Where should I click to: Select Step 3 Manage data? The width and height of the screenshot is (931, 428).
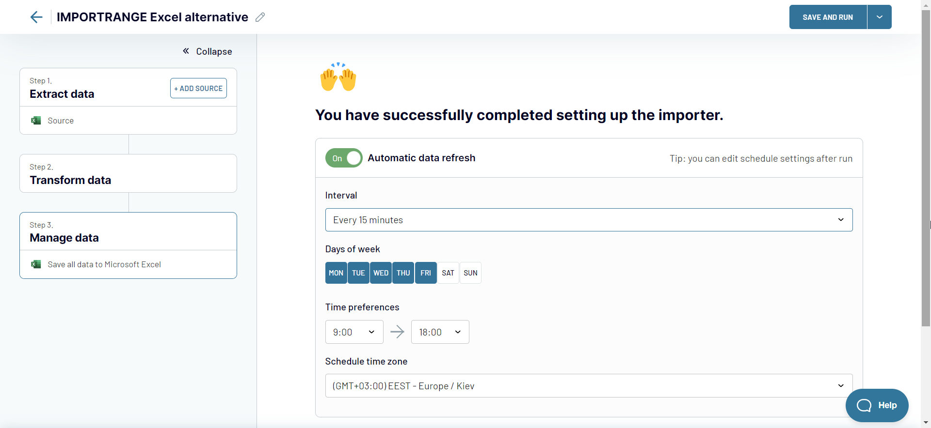click(x=128, y=231)
